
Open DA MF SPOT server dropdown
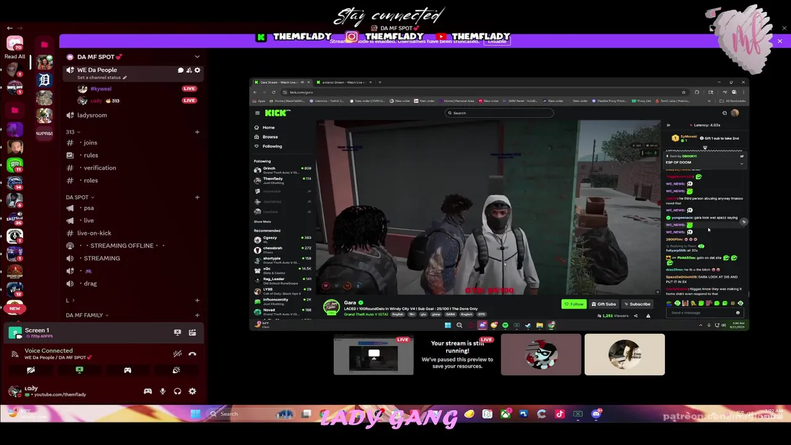197,57
